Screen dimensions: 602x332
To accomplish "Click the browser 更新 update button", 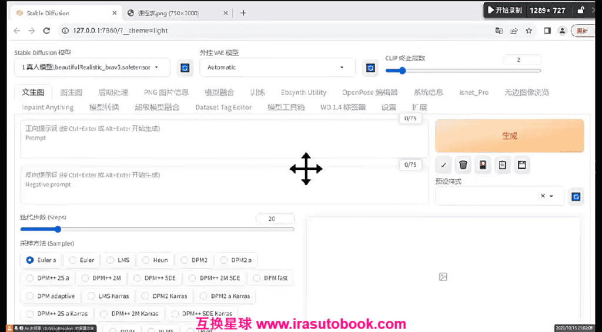I will click(583, 31).
